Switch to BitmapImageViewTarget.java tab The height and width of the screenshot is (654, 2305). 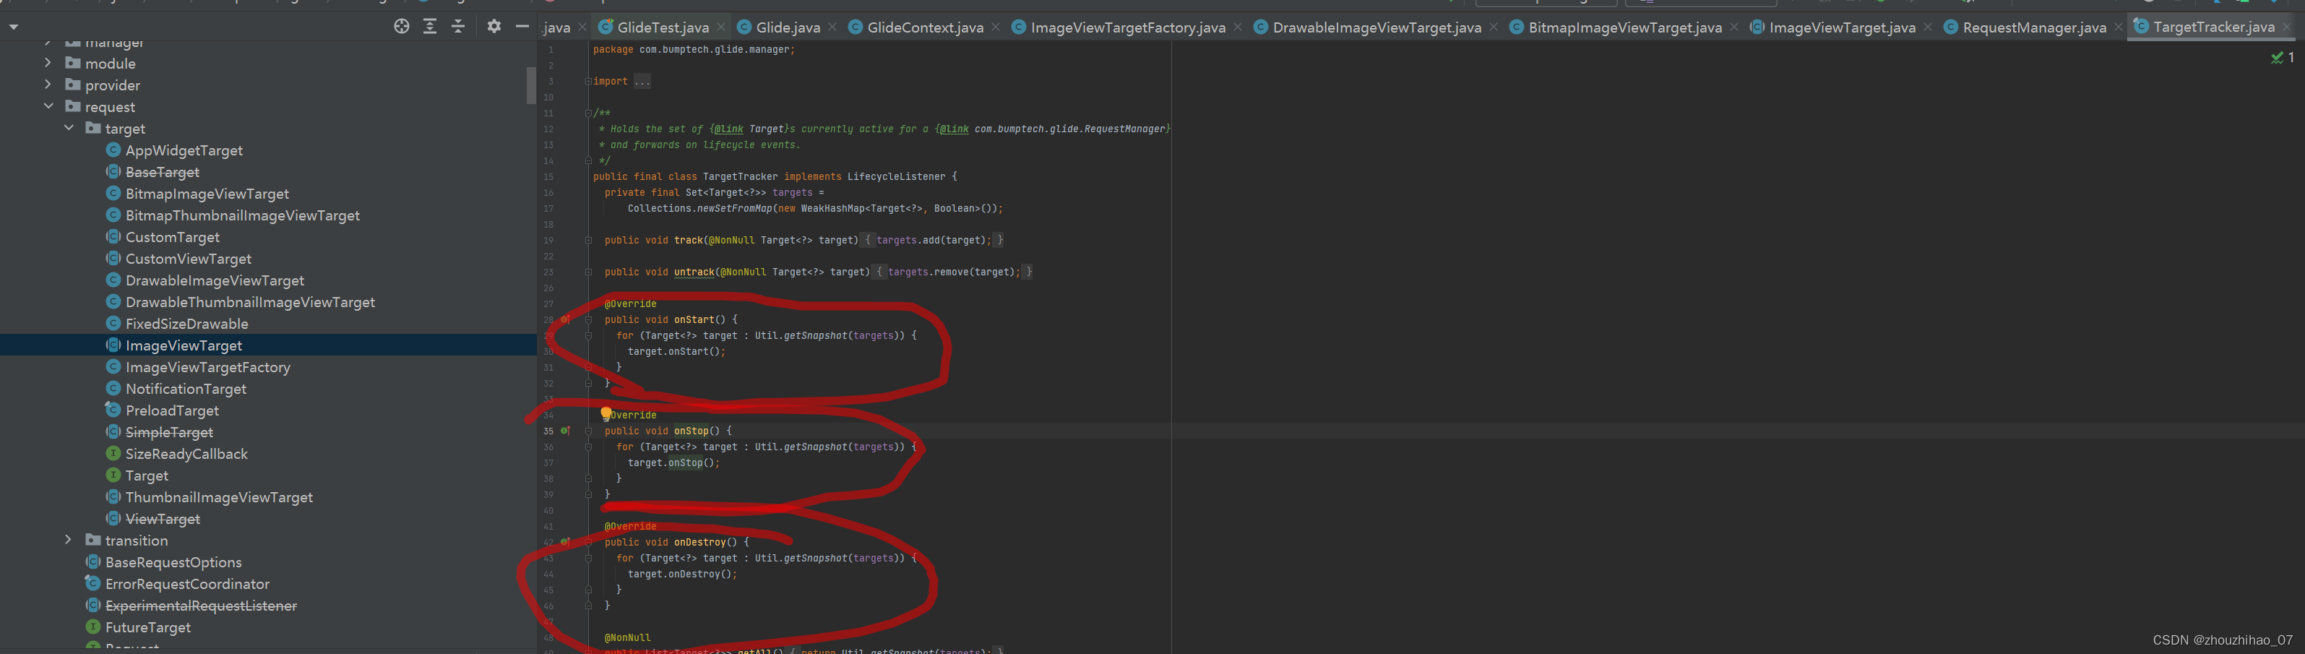pyautogui.click(x=1624, y=27)
